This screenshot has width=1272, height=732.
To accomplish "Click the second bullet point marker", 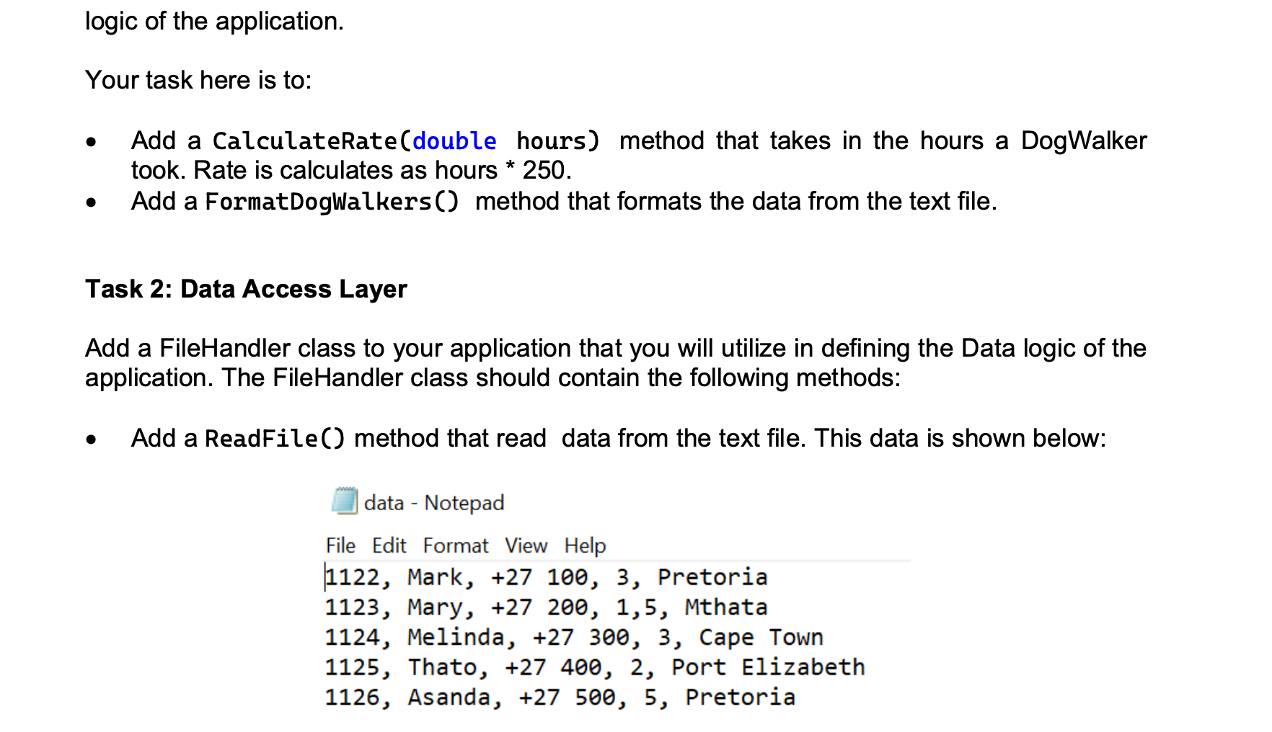I will [91, 203].
